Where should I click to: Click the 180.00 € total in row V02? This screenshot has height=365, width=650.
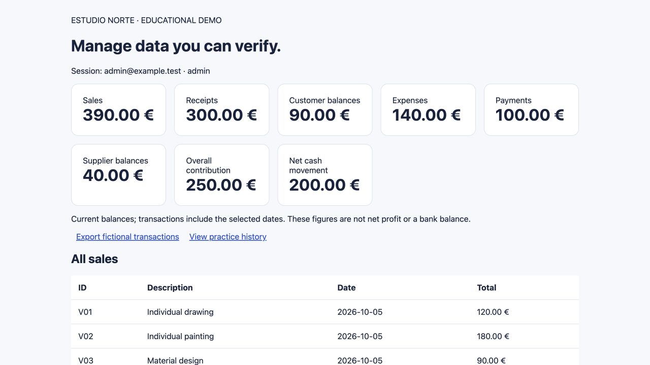[493, 336]
